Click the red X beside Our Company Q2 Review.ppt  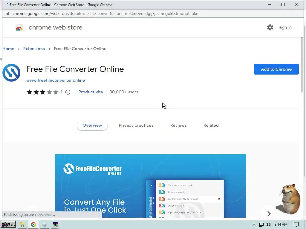(219, 199)
